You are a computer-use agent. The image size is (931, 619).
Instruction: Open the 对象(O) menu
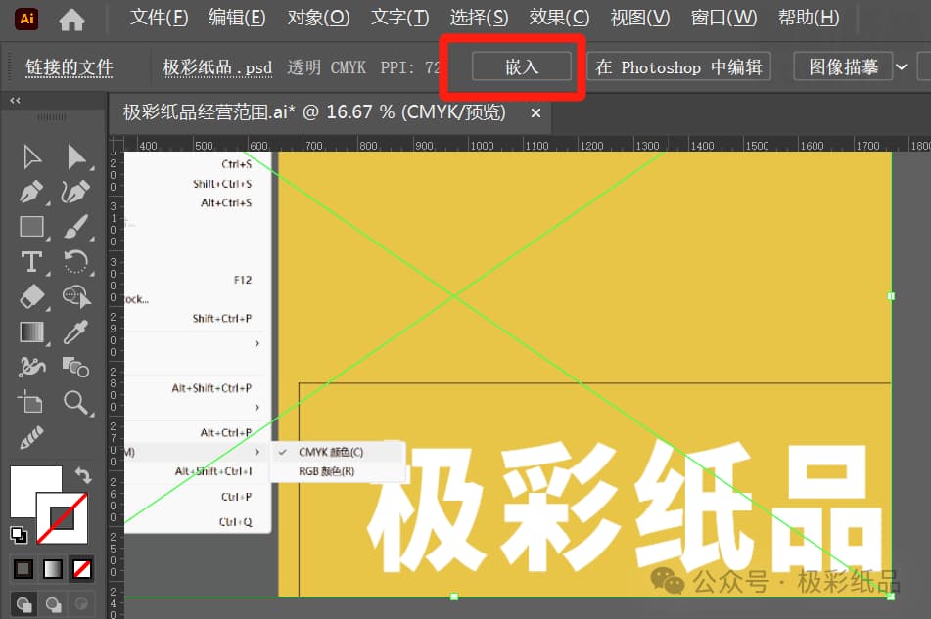point(318,18)
